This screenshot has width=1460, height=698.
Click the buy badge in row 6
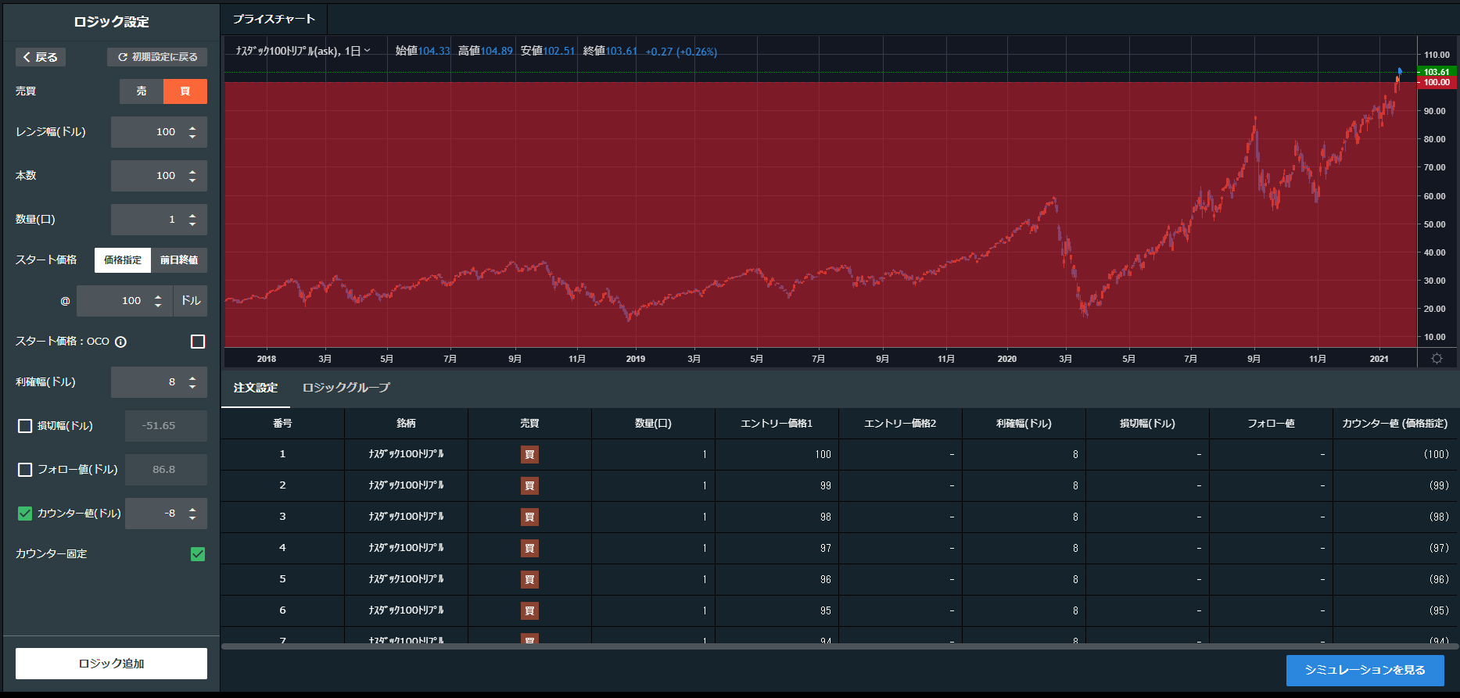(x=529, y=610)
